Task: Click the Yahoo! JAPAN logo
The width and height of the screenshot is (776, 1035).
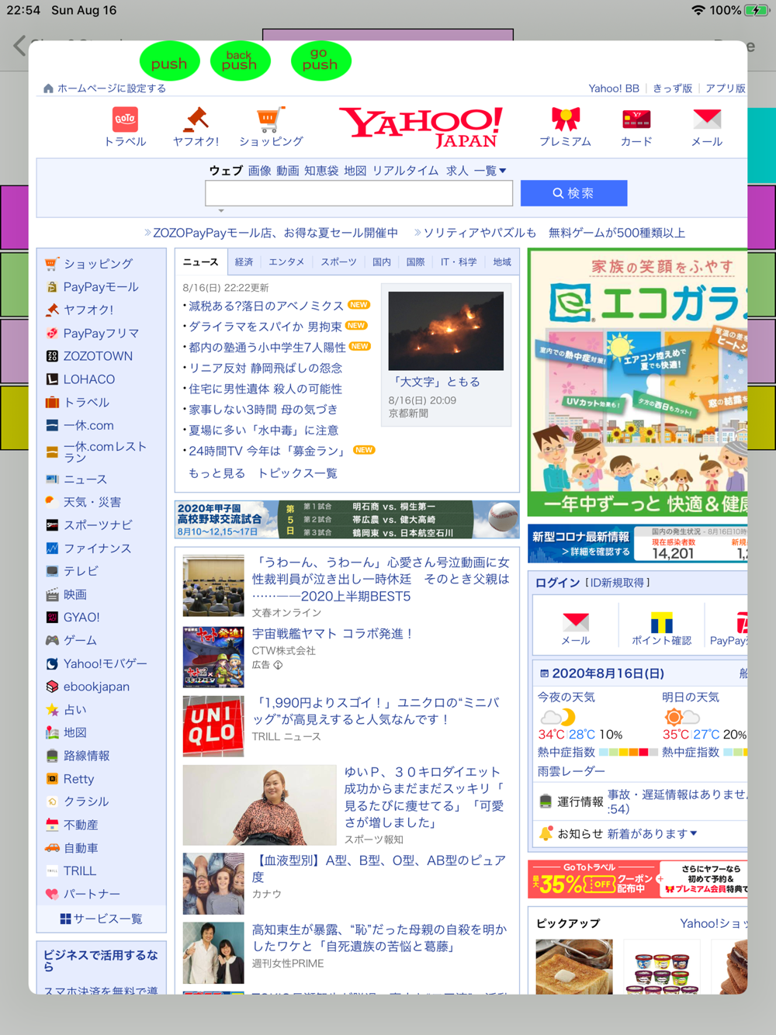Action: click(x=421, y=127)
